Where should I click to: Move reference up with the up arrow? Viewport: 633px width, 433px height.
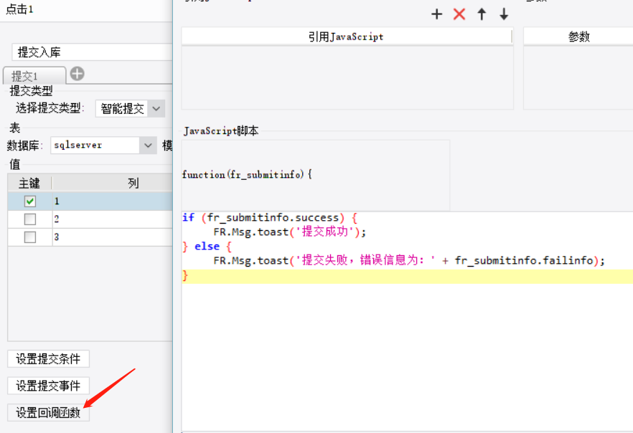[x=482, y=14]
